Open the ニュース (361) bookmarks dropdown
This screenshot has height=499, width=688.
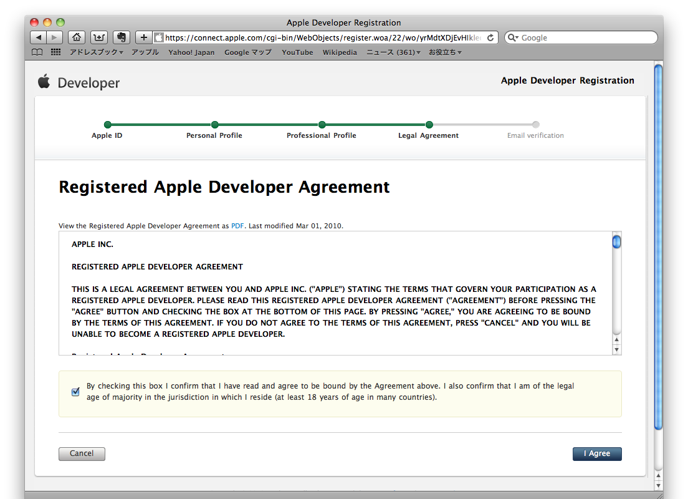tap(393, 52)
